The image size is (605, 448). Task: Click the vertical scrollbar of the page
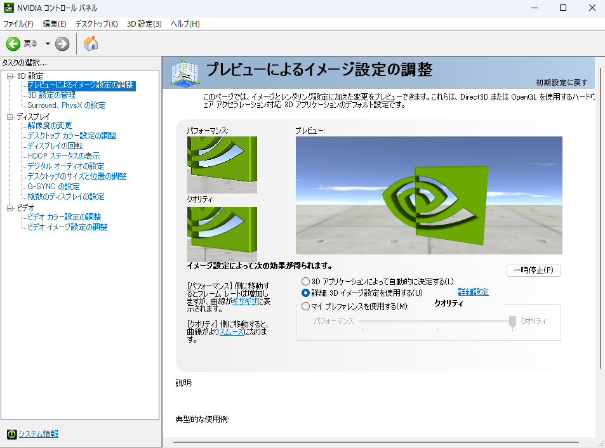click(x=601, y=218)
